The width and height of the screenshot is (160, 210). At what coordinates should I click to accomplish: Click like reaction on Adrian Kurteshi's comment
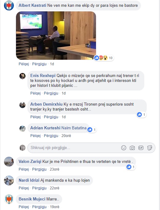(x=90, y=130)
